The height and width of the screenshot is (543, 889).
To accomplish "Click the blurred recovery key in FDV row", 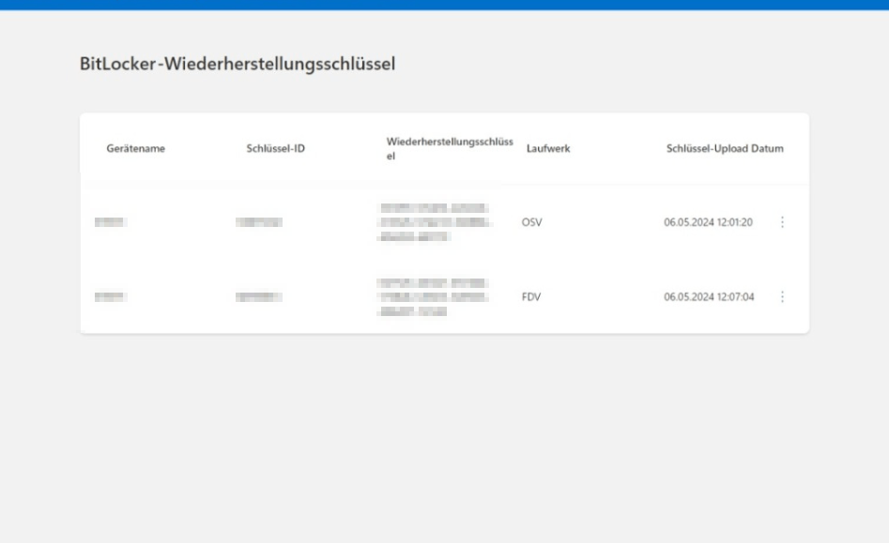I will point(433,297).
